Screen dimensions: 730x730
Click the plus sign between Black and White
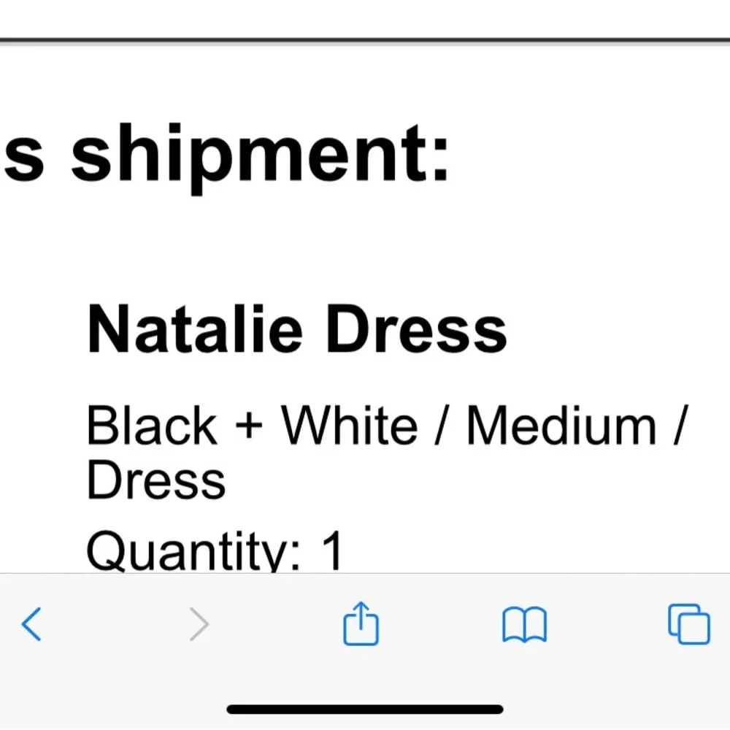tap(249, 427)
